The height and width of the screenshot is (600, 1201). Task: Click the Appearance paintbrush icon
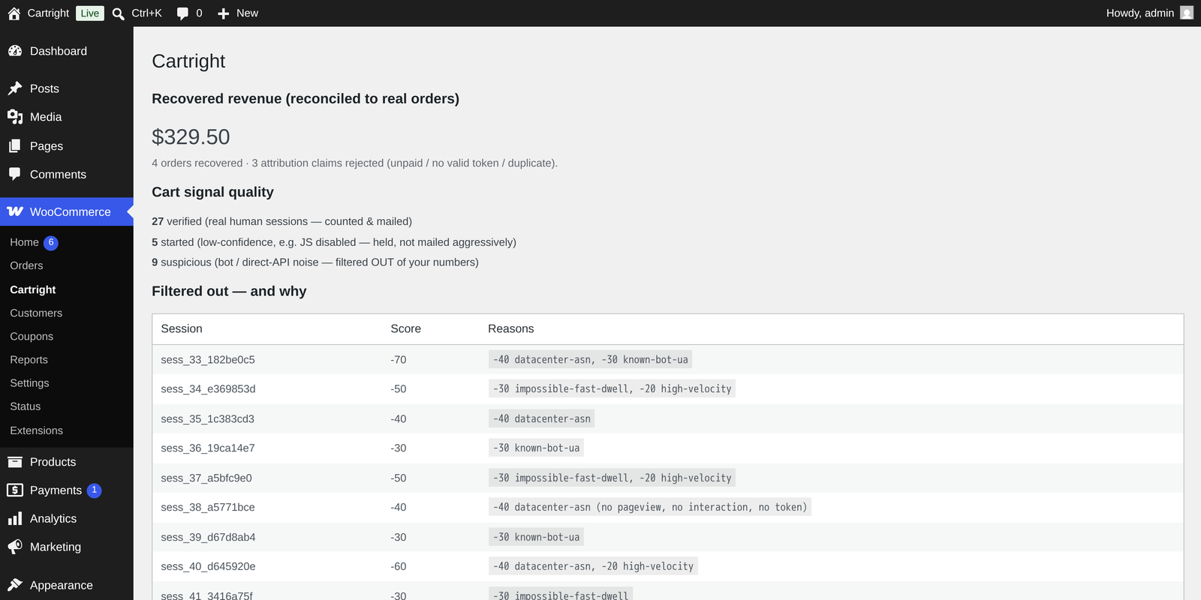[x=15, y=585]
